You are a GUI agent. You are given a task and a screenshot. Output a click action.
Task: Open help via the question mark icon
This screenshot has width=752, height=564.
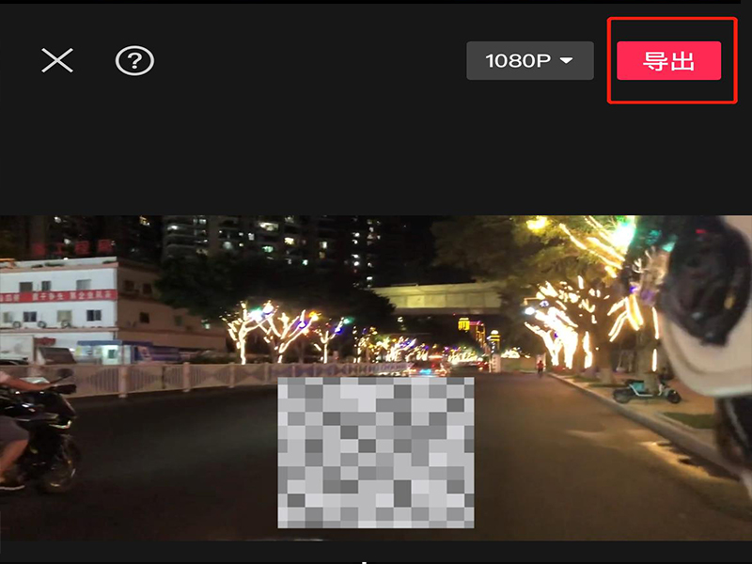134,61
